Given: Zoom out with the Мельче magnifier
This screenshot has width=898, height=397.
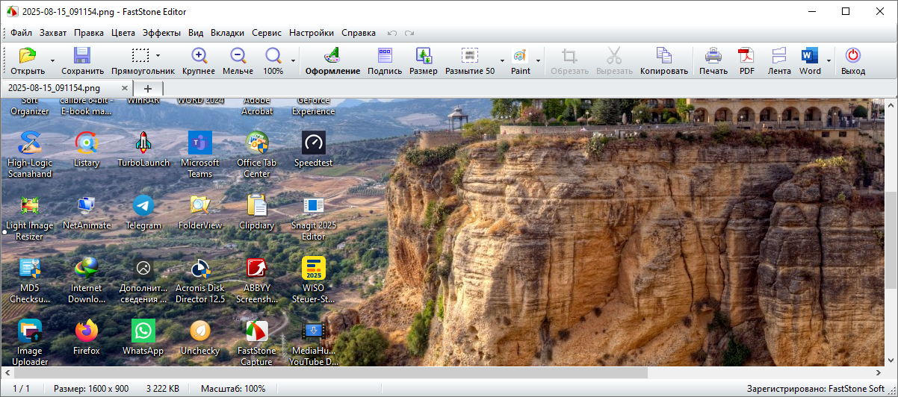Looking at the screenshot, I should 238,61.
